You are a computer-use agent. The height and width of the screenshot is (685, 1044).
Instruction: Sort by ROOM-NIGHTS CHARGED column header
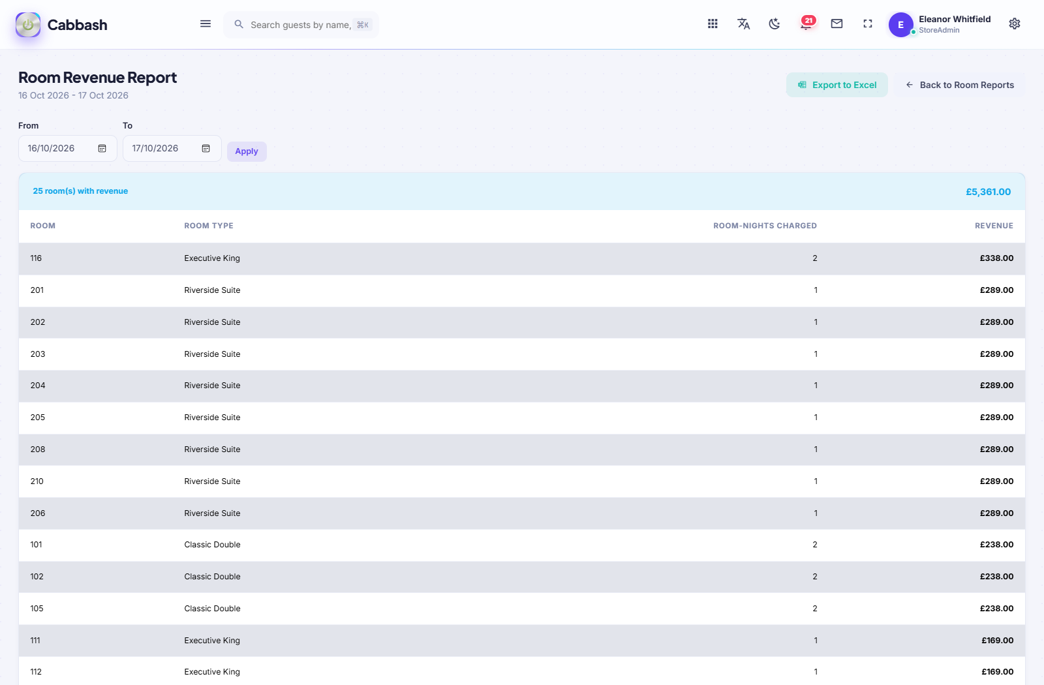pos(765,226)
